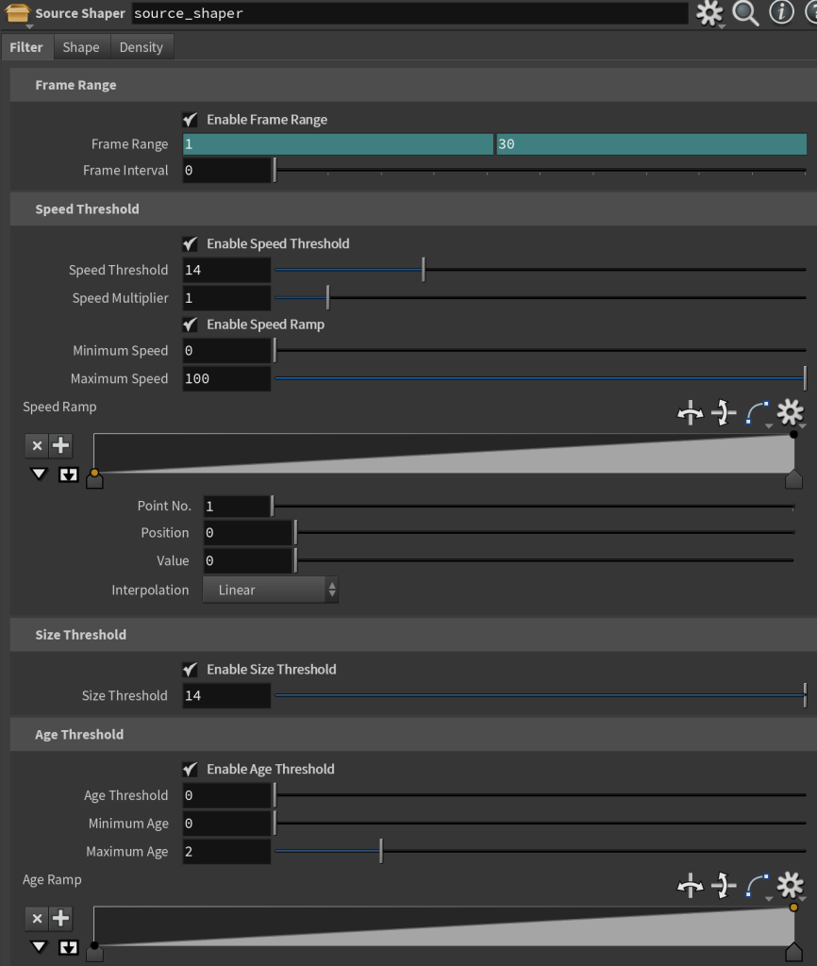Viewport: 817px width, 966px height.
Task: Click the magnifier search icon in the header
Action: [x=745, y=13]
